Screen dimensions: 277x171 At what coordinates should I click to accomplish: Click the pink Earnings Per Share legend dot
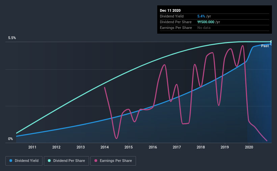tap(96, 161)
